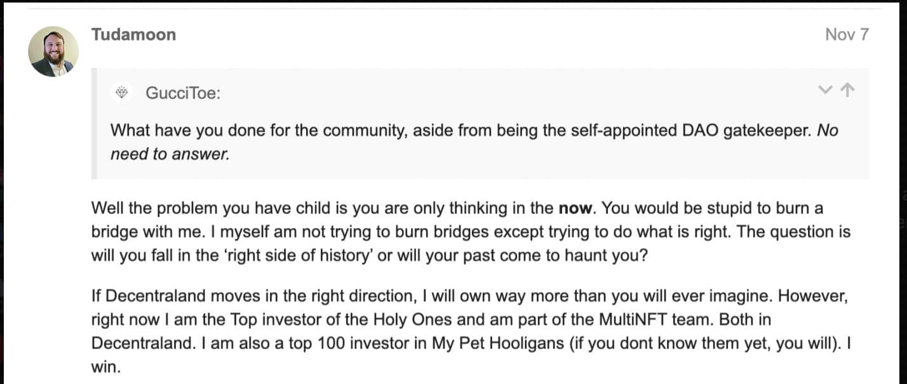This screenshot has width=907, height=384.
Task: Click the grey vertical quote border bar
Action: pos(93,124)
